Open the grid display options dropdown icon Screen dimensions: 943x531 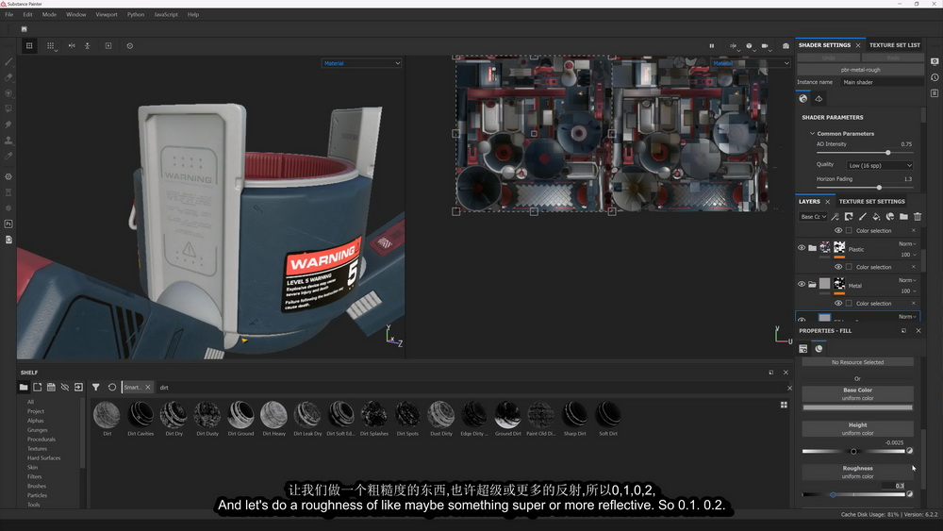click(51, 46)
